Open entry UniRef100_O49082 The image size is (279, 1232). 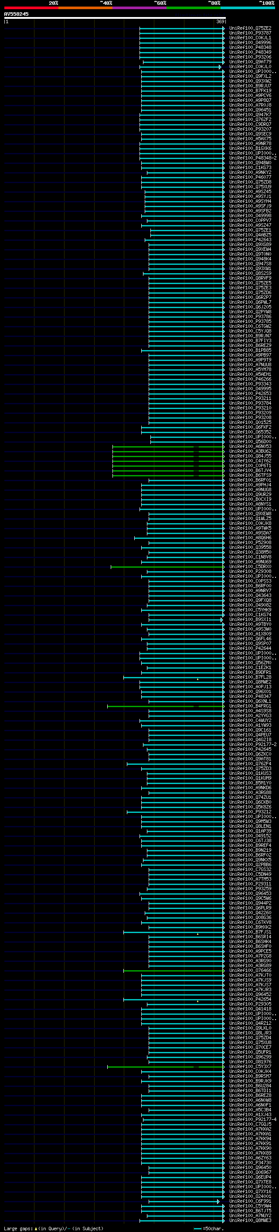250,604
